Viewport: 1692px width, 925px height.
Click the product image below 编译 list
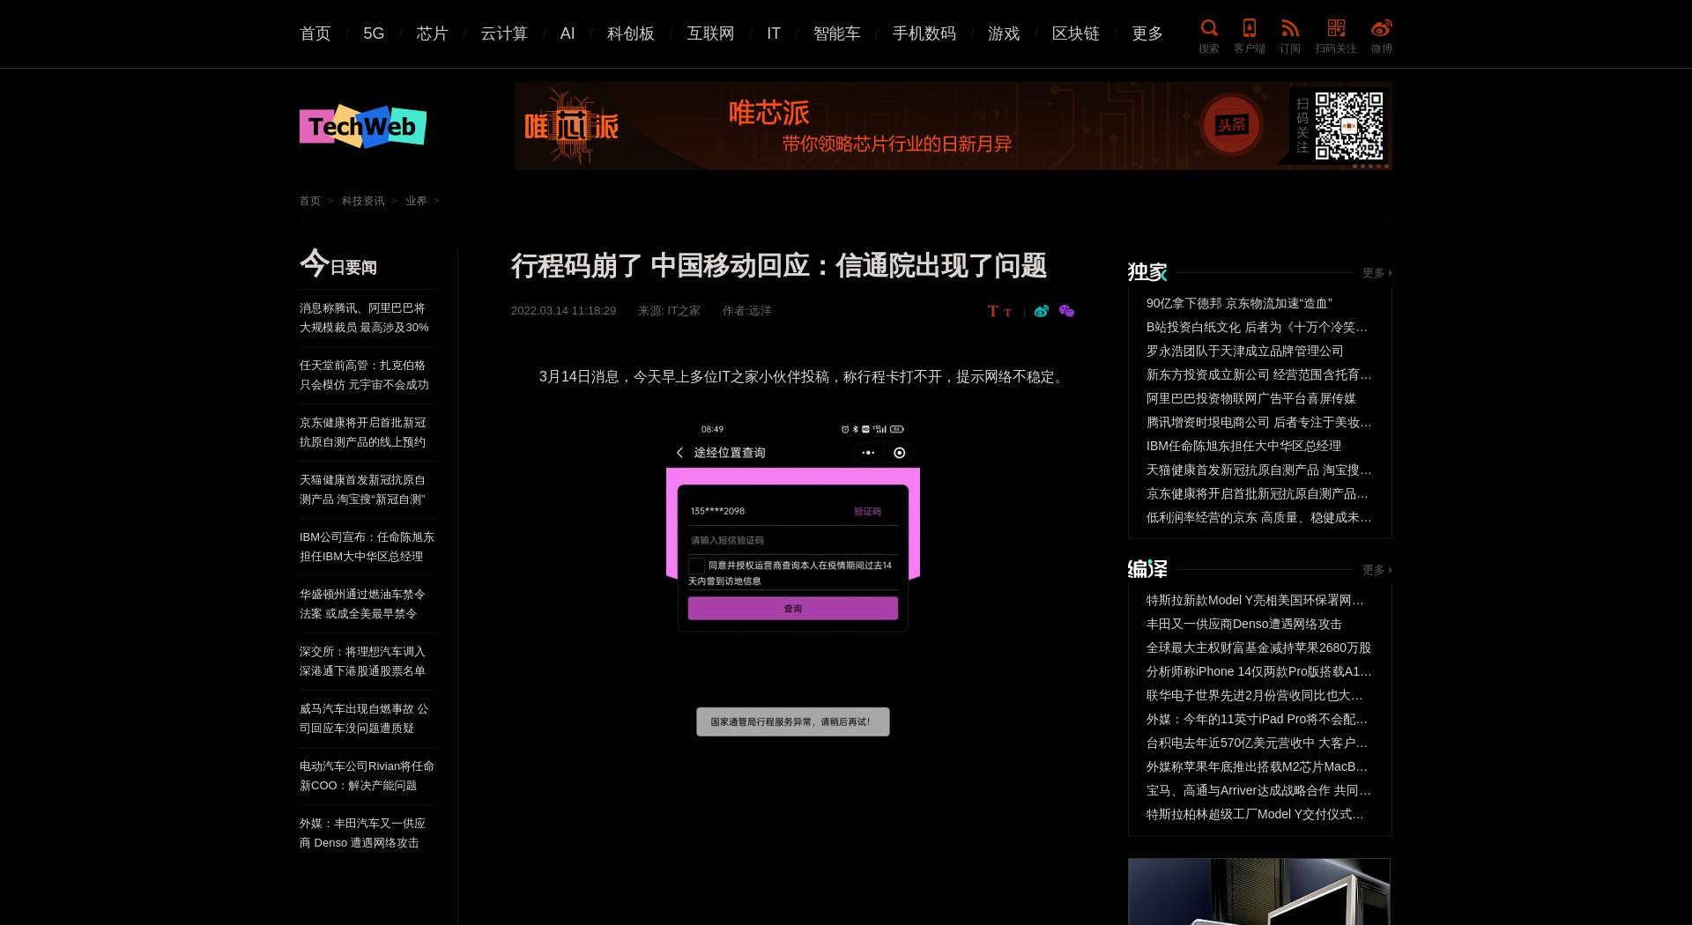[1259, 892]
